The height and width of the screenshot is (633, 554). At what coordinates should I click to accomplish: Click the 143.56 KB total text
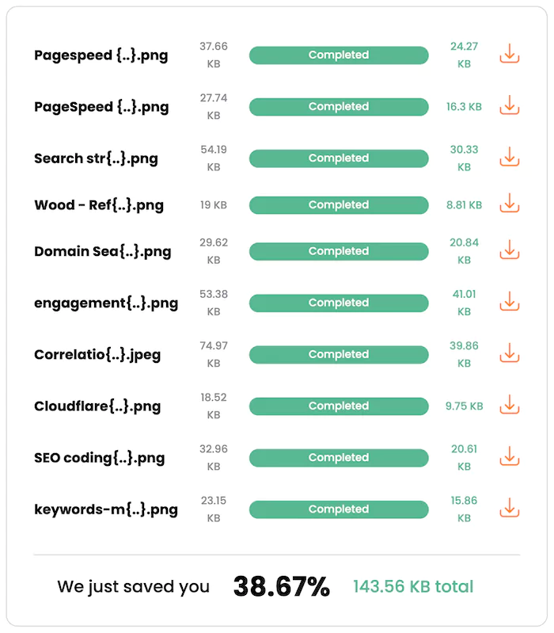pos(413,587)
